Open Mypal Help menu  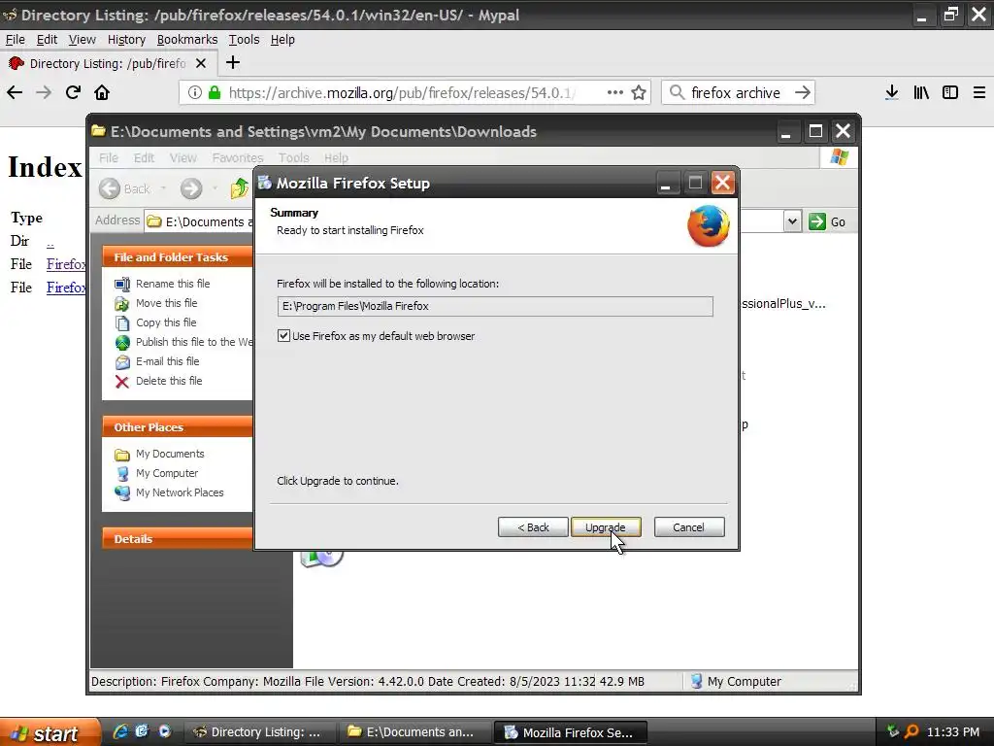coord(282,39)
